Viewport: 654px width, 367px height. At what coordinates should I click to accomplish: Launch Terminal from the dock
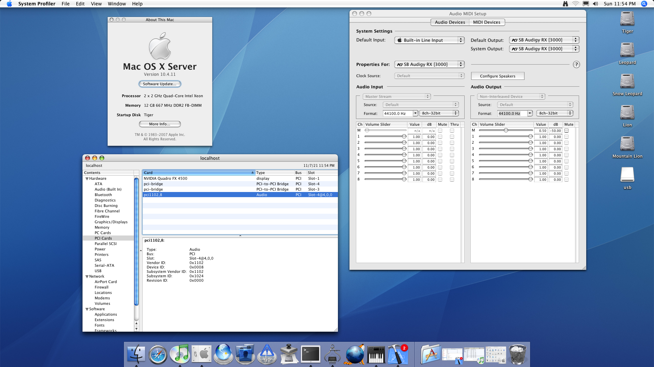click(x=311, y=354)
